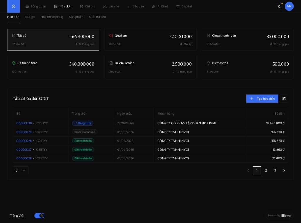The height and width of the screenshot is (223, 301).
Task: Go to previous page arrow
Action: (x=248, y=170)
